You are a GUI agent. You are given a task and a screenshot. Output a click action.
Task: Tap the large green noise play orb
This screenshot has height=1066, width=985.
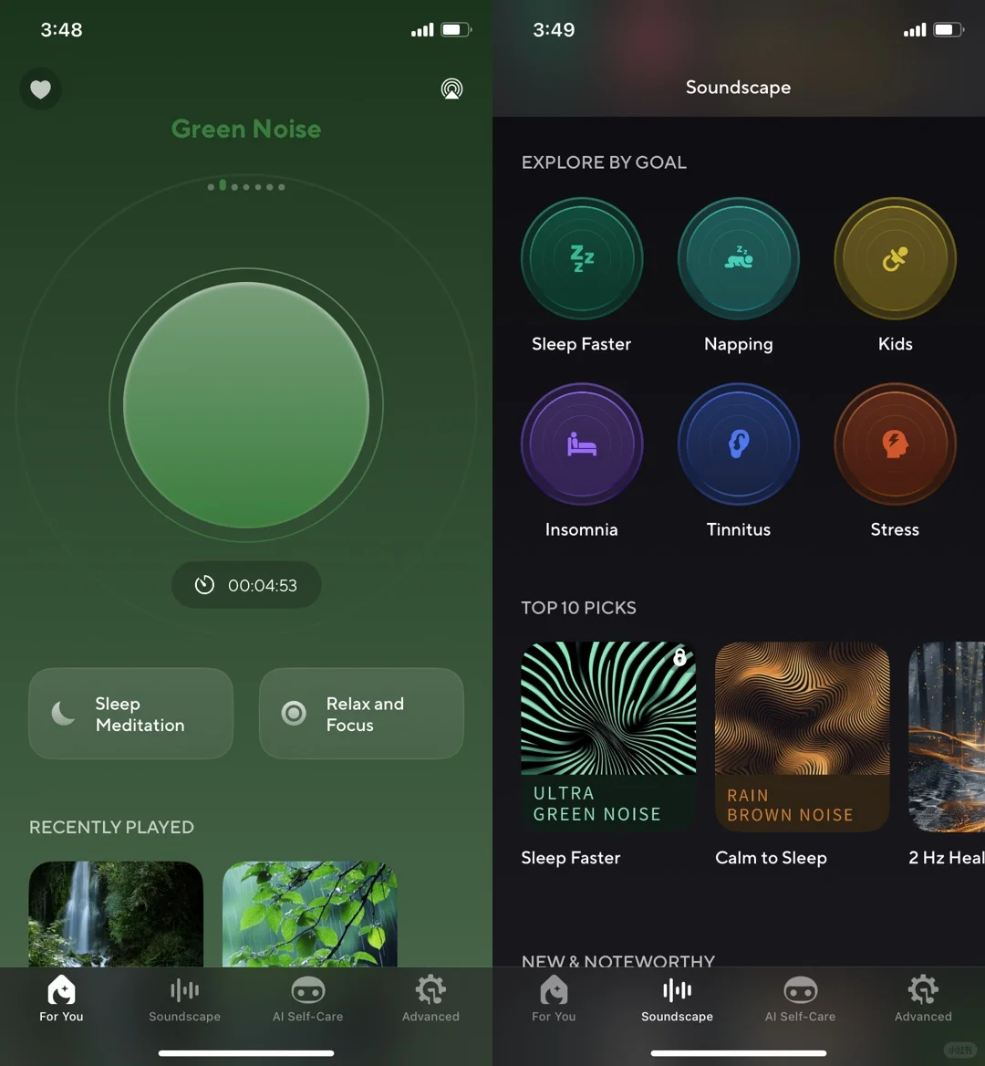(x=246, y=405)
